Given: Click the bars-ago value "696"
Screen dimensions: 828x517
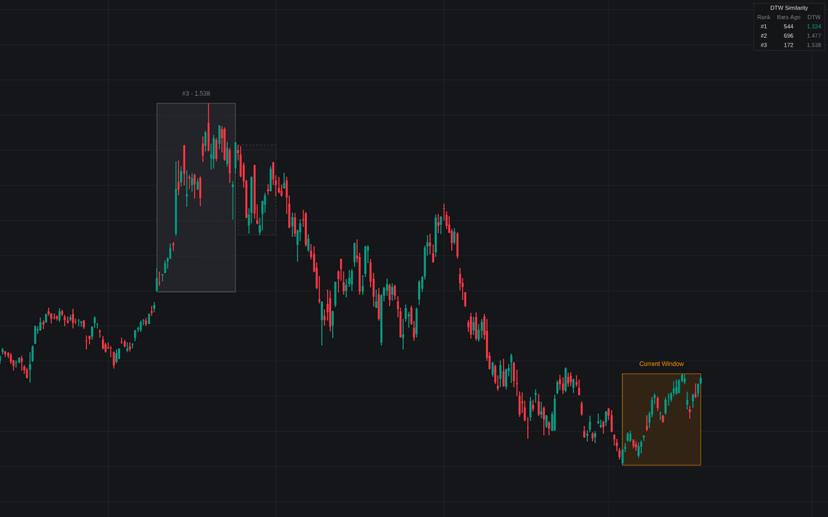Looking at the screenshot, I should click(789, 36).
